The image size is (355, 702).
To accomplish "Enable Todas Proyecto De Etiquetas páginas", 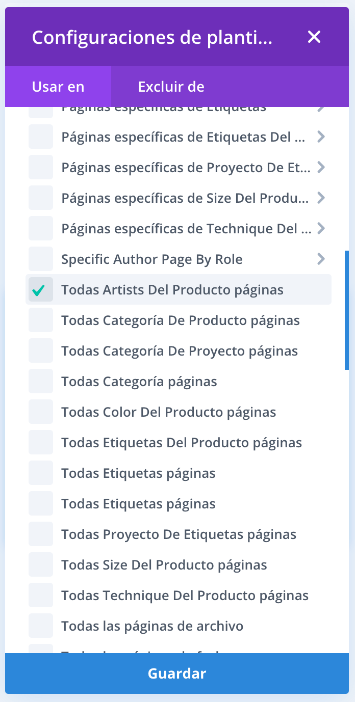I will [x=41, y=534].
